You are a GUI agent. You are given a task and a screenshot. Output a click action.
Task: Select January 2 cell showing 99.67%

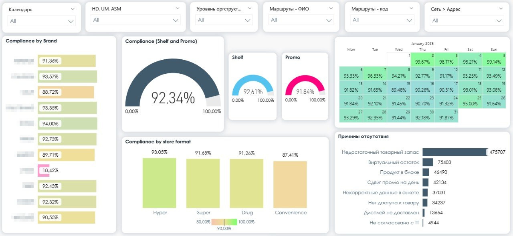tap(423, 59)
